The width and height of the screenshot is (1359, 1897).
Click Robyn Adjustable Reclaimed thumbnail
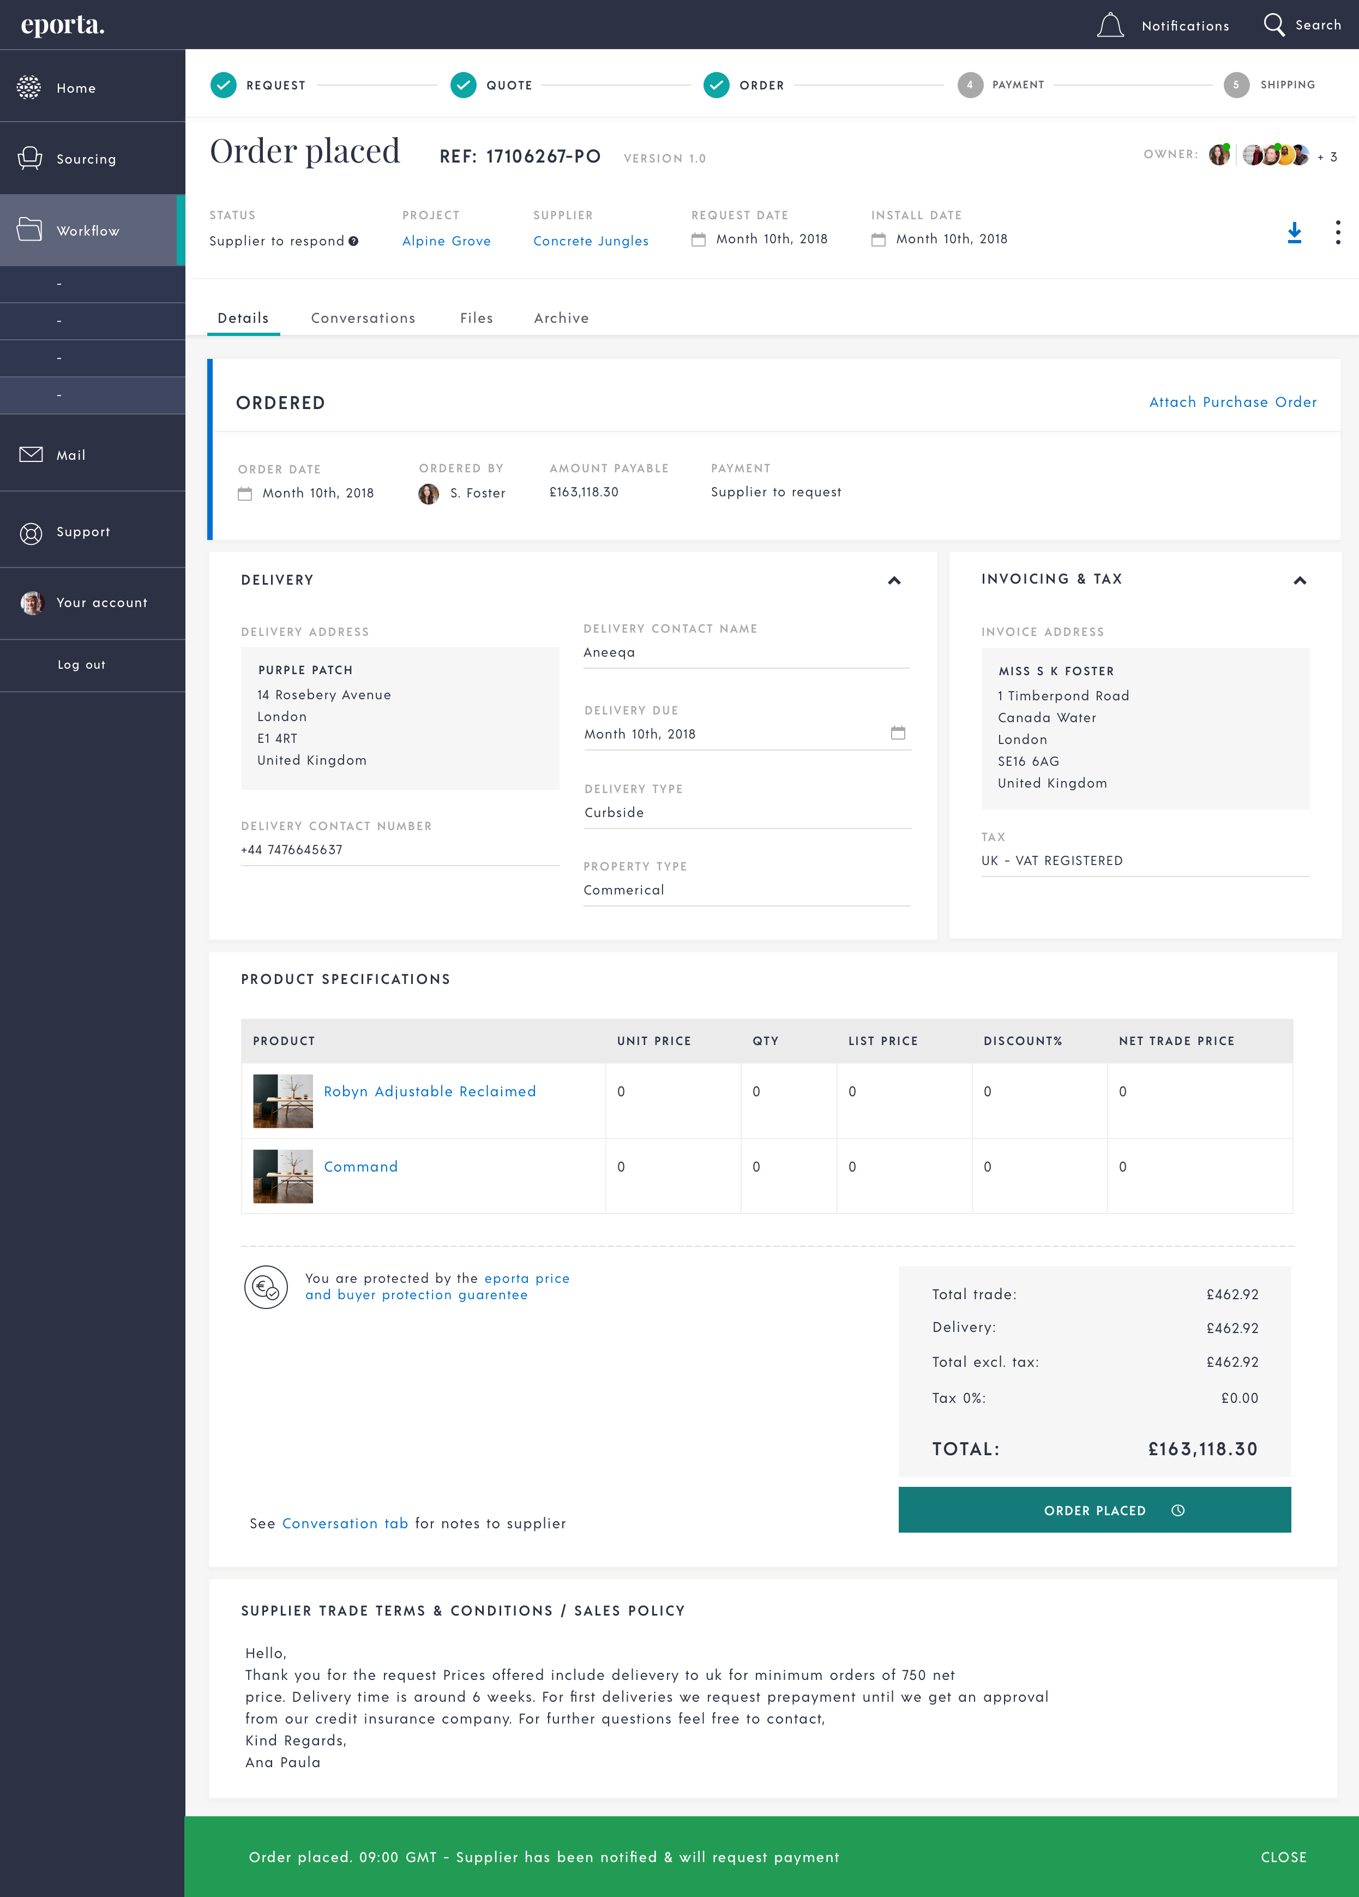[282, 1101]
